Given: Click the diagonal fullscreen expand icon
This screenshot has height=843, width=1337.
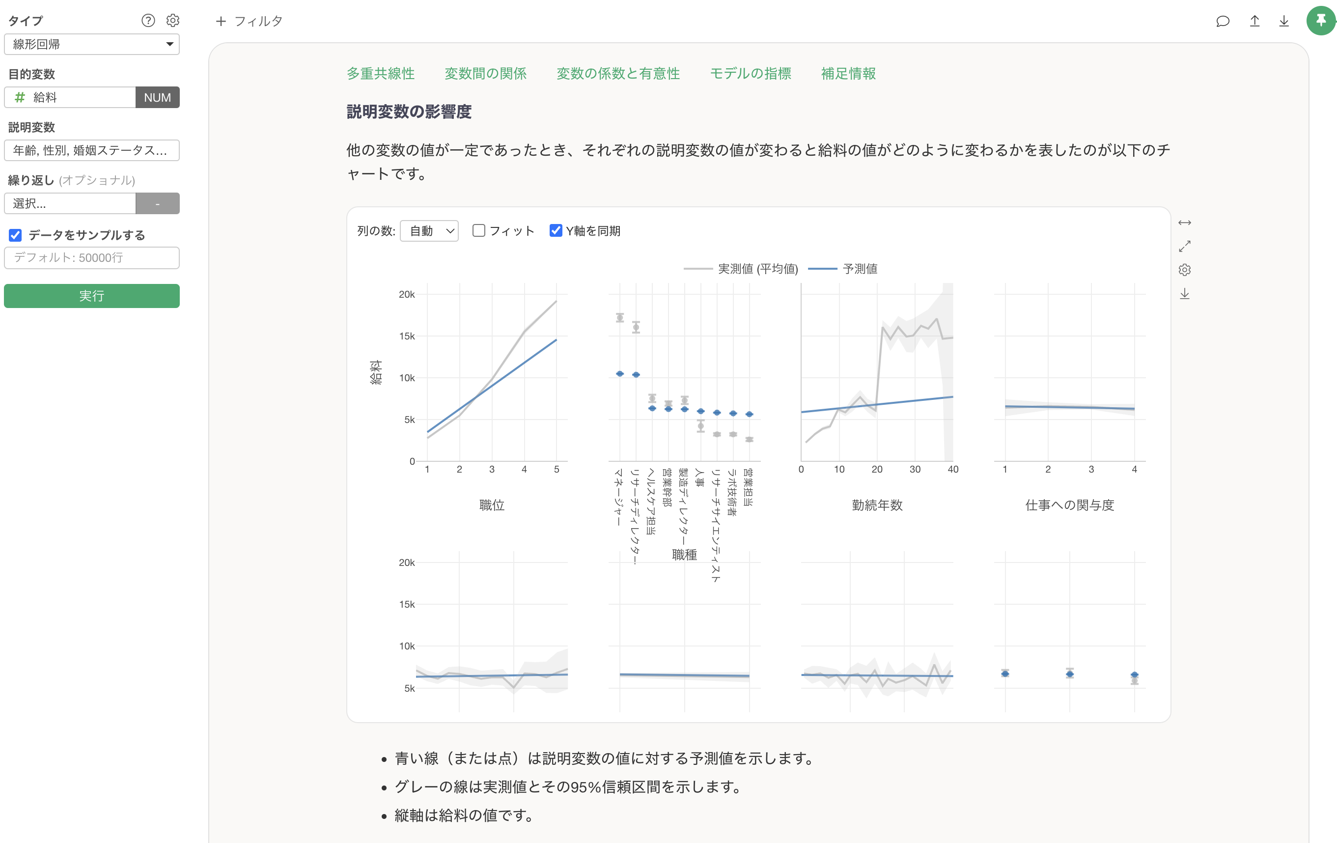Looking at the screenshot, I should (1184, 246).
